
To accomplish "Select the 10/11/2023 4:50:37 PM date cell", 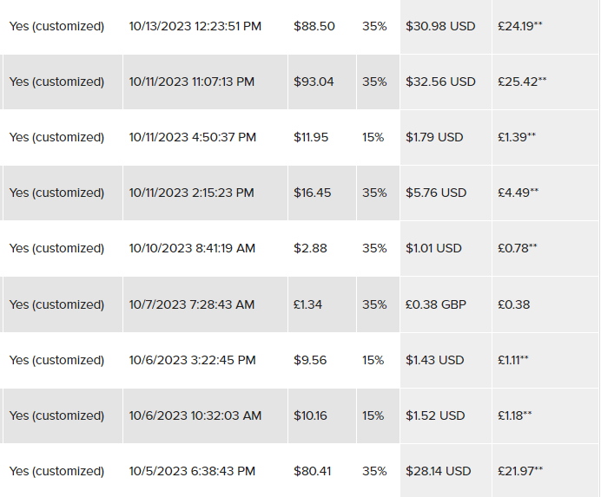I will (192, 137).
